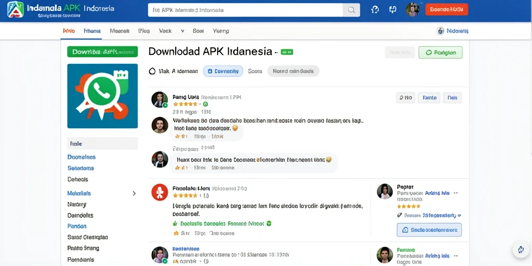Expand the blue dropdown link beside pencil icon
Viewport: 532px width, 266px height.
[x=442, y=215]
